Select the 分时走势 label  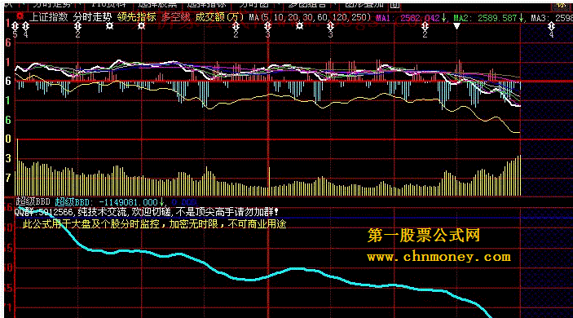click(92, 17)
